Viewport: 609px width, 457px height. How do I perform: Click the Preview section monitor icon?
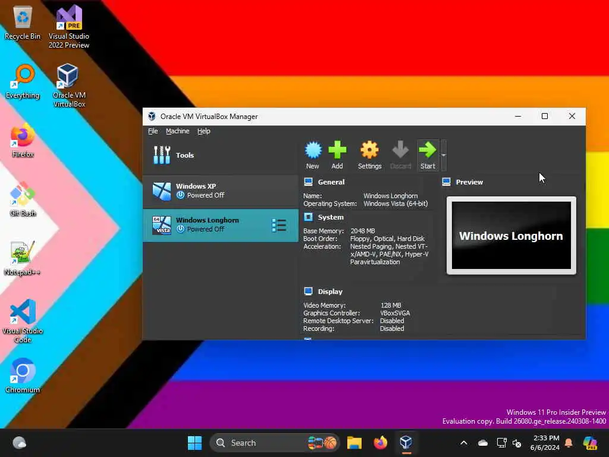pos(446,181)
